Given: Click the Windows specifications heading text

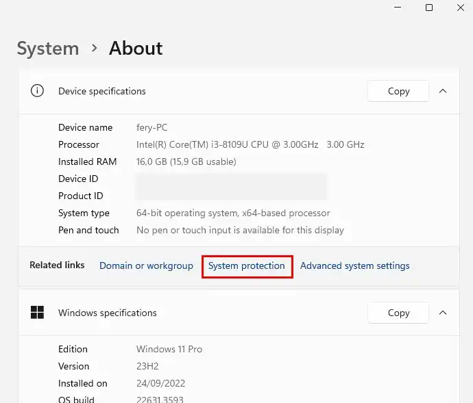Looking at the screenshot, I should [x=108, y=313].
